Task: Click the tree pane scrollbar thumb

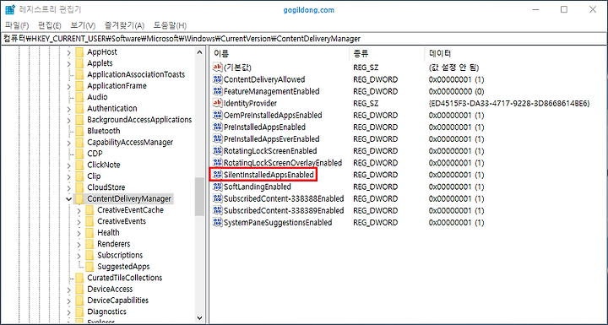Action: 199,197
